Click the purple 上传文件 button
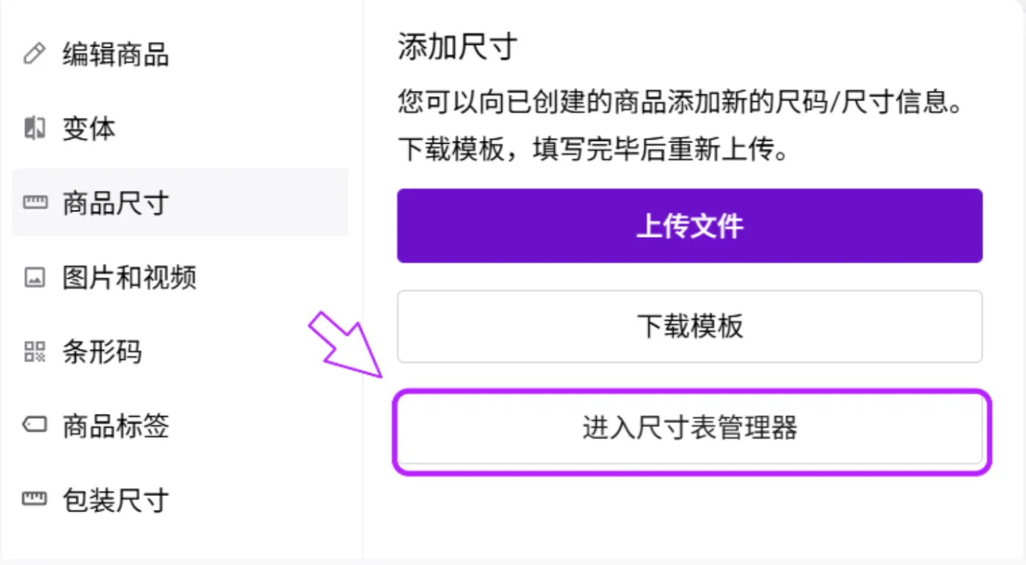1026x565 pixels. tap(690, 225)
